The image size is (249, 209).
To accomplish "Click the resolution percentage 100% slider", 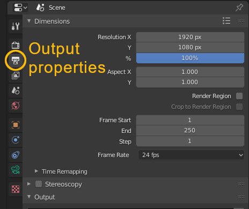I will pyautogui.click(x=190, y=58).
